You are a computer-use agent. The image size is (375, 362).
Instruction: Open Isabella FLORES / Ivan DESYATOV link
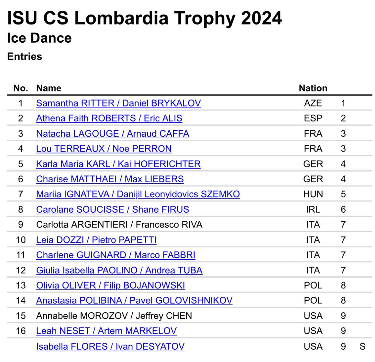[110, 346]
